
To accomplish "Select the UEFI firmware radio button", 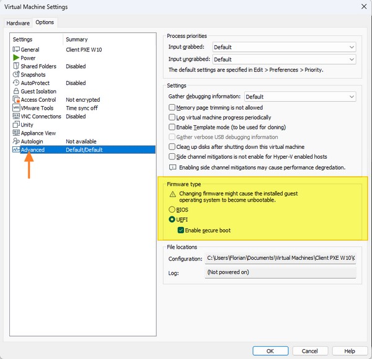I will [x=172, y=219].
